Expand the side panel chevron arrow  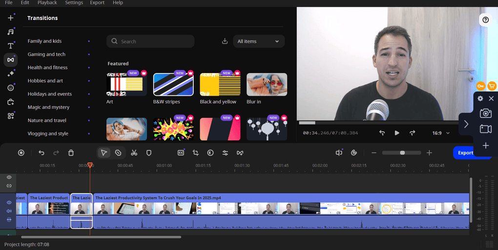coord(466,124)
